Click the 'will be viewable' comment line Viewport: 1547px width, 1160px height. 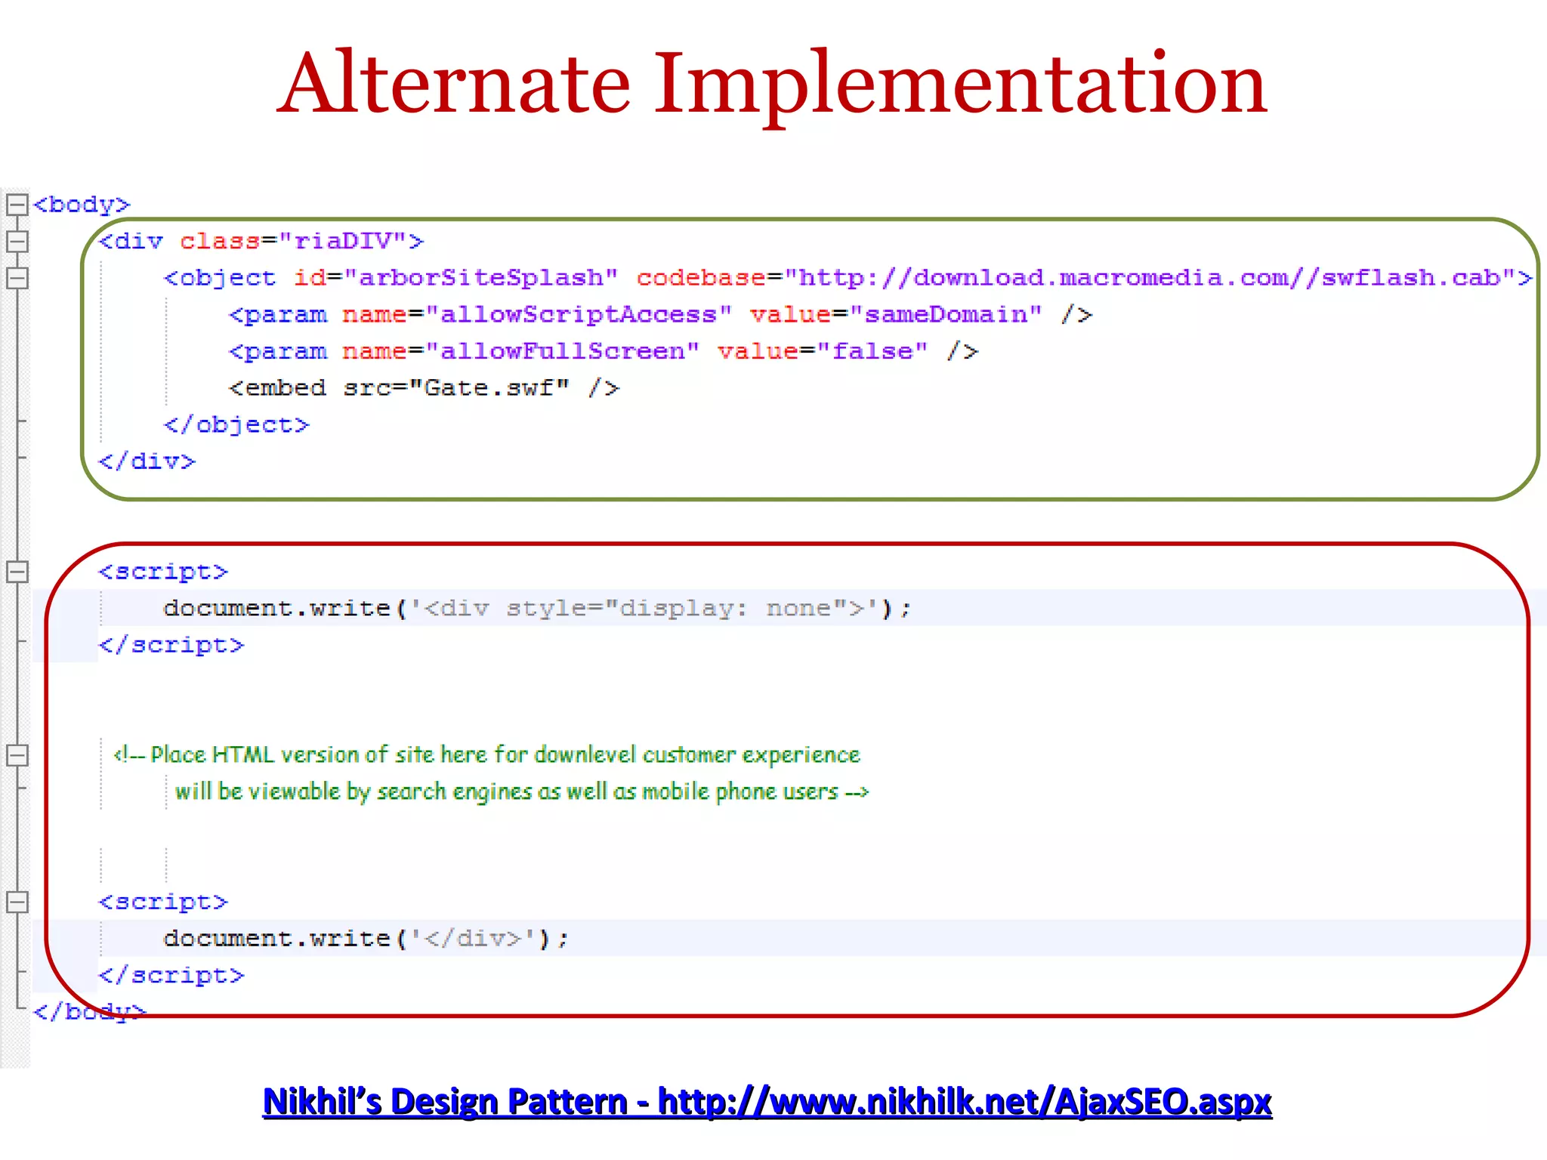tap(522, 791)
